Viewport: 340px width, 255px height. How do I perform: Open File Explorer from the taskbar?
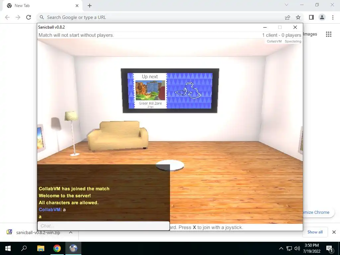41,248
